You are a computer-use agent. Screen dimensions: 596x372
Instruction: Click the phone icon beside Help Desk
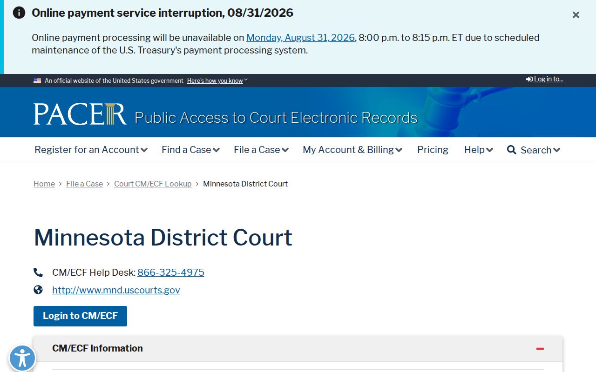coord(38,272)
